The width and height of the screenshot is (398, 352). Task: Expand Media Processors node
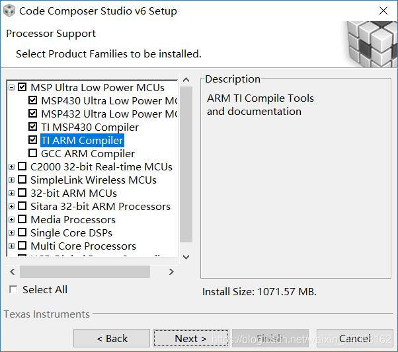(x=11, y=220)
